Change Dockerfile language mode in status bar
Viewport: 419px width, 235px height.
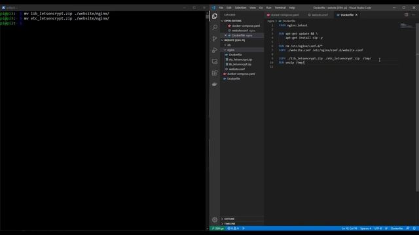397,228
